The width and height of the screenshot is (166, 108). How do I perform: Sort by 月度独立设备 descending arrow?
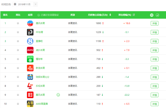point(110,15)
